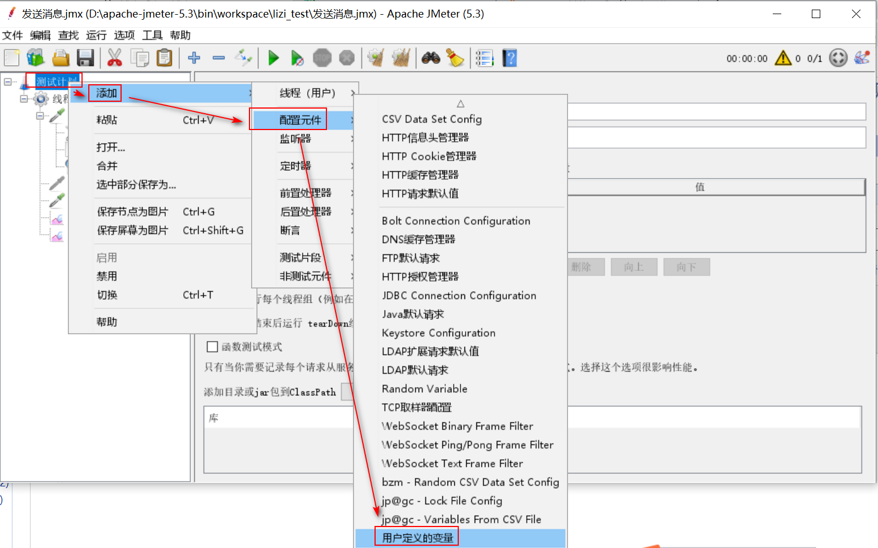Click the scroll-up arrow atop config submenu
Screen dimensions: 878x548
click(x=460, y=103)
